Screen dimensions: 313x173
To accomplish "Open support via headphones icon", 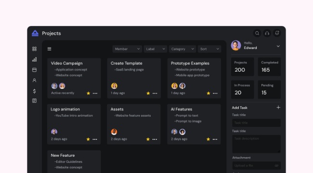I will (267, 33).
